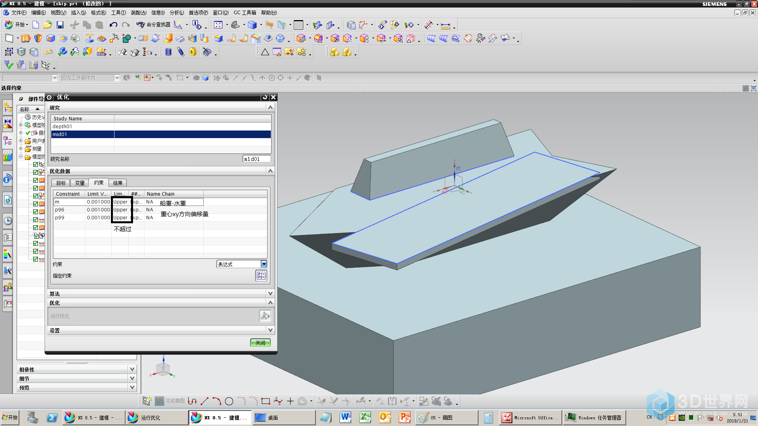Click the NX 开始 start button
This screenshot has width=758, height=426.
coord(16,25)
